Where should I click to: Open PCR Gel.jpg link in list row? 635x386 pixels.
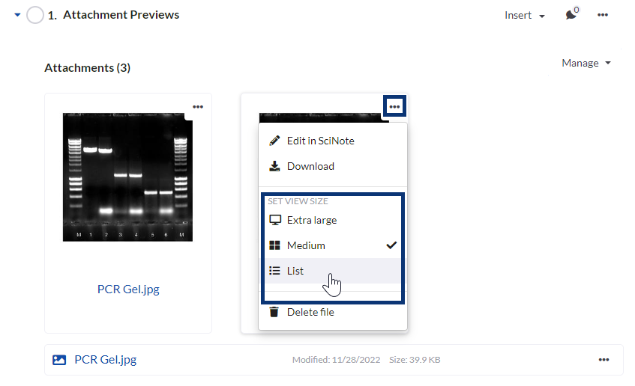coord(105,360)
